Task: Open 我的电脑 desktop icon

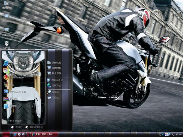Action: pyautogui.click(x=6, y=18)
